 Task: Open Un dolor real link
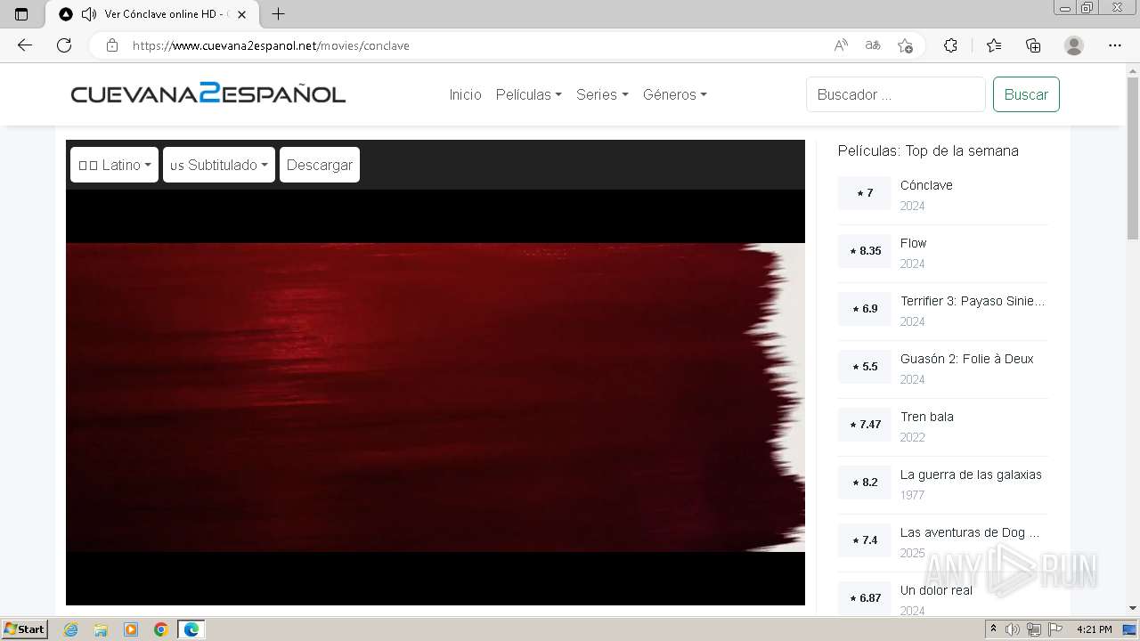(936, 590)
